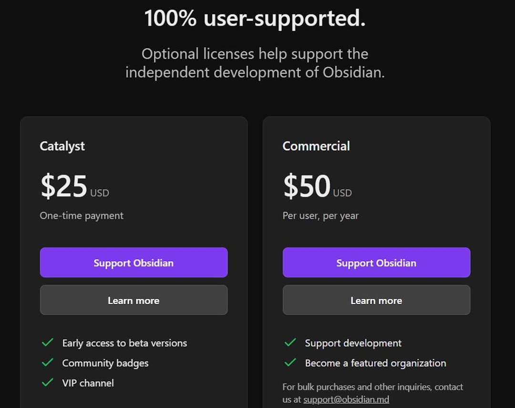The image size is (515, 408).
Task: Click the checkmark next to VIP channel
Action: coord(48,383)
